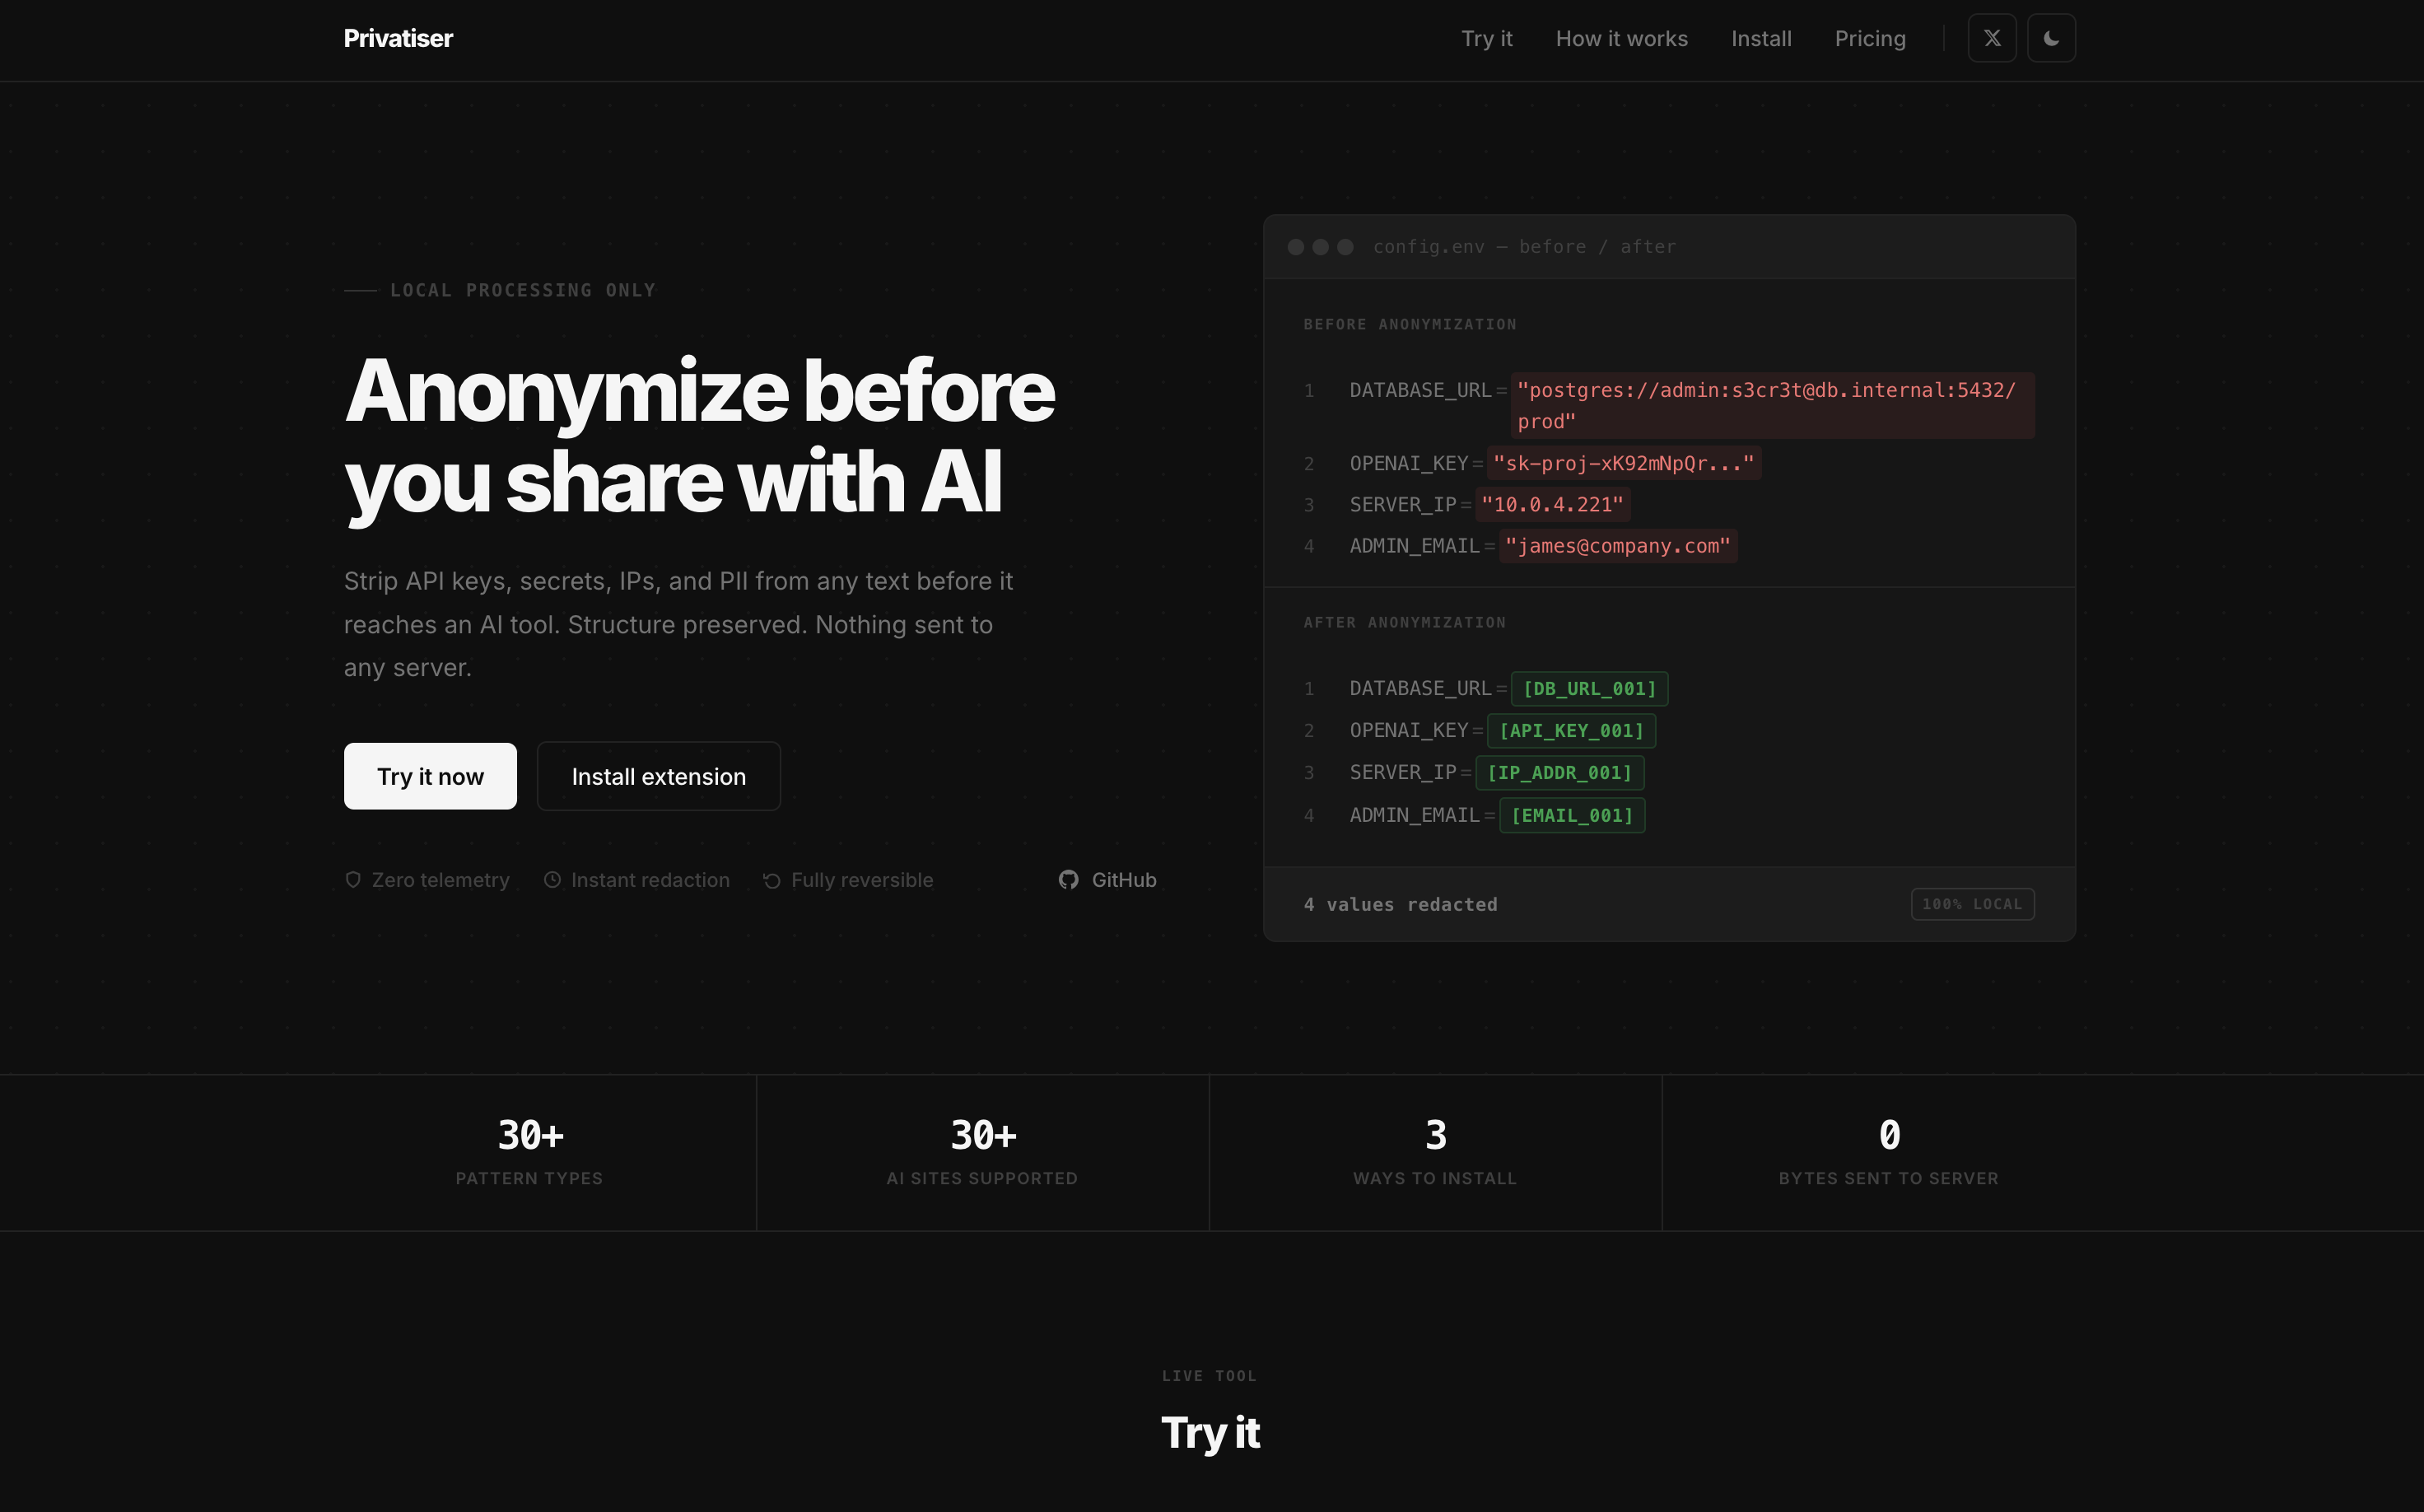The width and height of the screenshot is (2424, 1512).
Task: Click the postgres database URL value
Action: [x=1772, y=406]
